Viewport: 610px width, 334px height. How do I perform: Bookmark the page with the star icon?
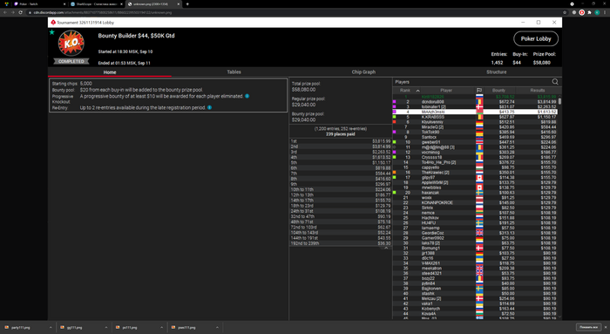[x=565, y=12]
